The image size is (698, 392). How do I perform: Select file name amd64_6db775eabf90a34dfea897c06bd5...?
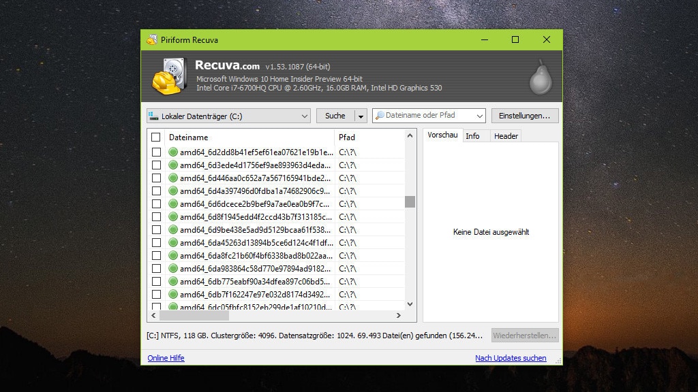[x=255, y=281]
